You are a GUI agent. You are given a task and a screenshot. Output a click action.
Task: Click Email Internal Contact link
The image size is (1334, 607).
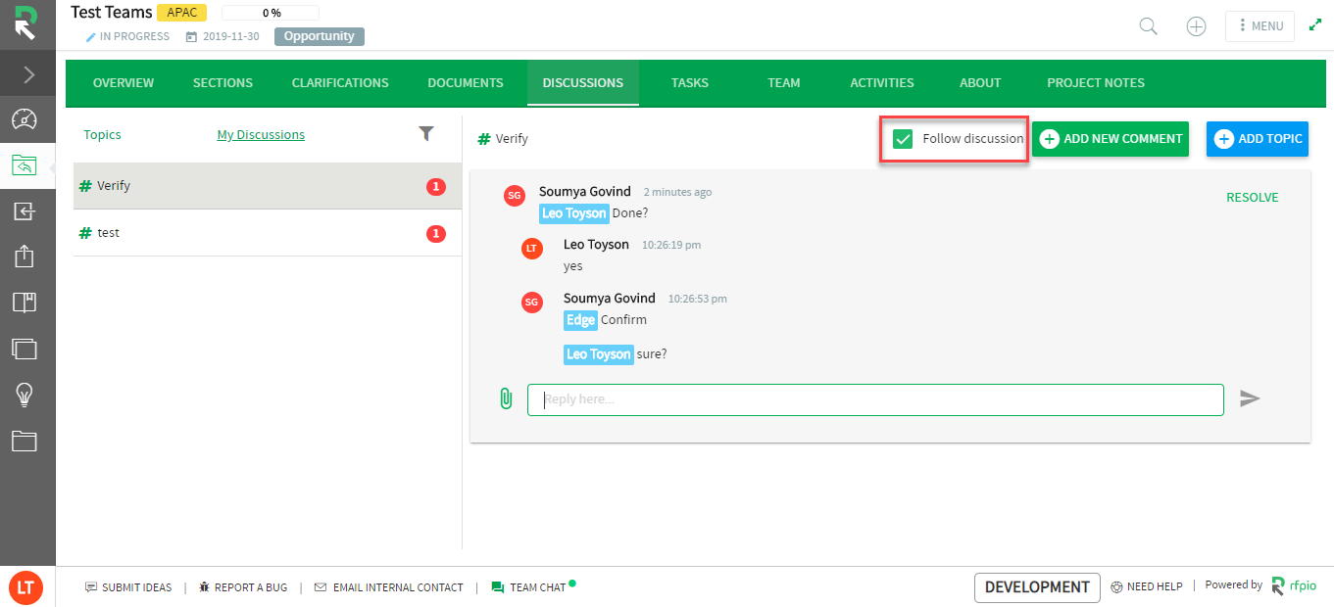(388, 587)
